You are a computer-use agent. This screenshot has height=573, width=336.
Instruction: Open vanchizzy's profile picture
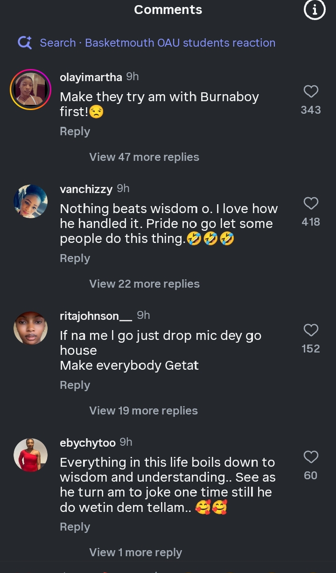pos(31,201)
